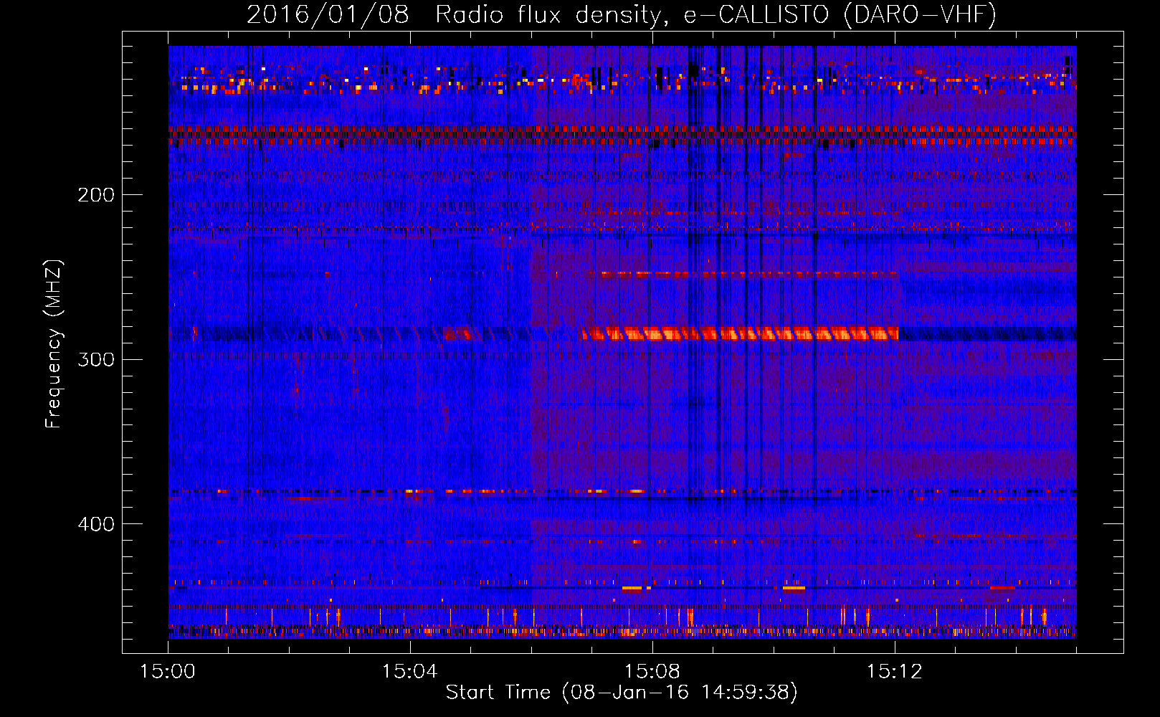Select the 400 frequency tick label
The image size is (1160, 717).
click(x=96, y=524)
